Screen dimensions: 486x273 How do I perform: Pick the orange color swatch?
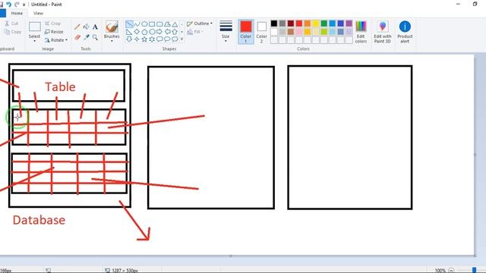(307, 24)
